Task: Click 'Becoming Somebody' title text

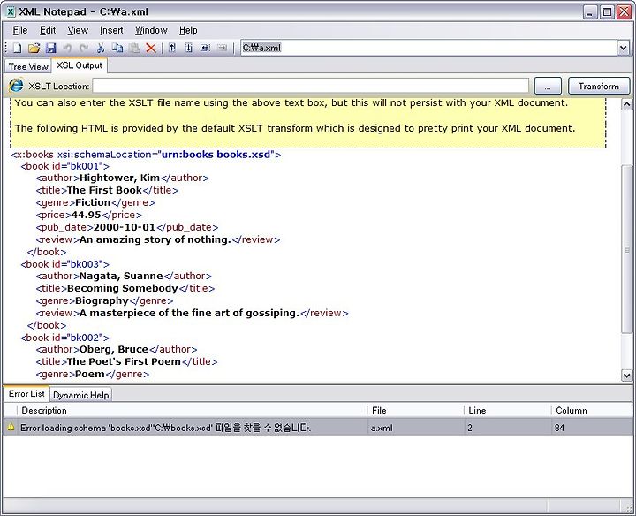Action: tap(123, 288)
